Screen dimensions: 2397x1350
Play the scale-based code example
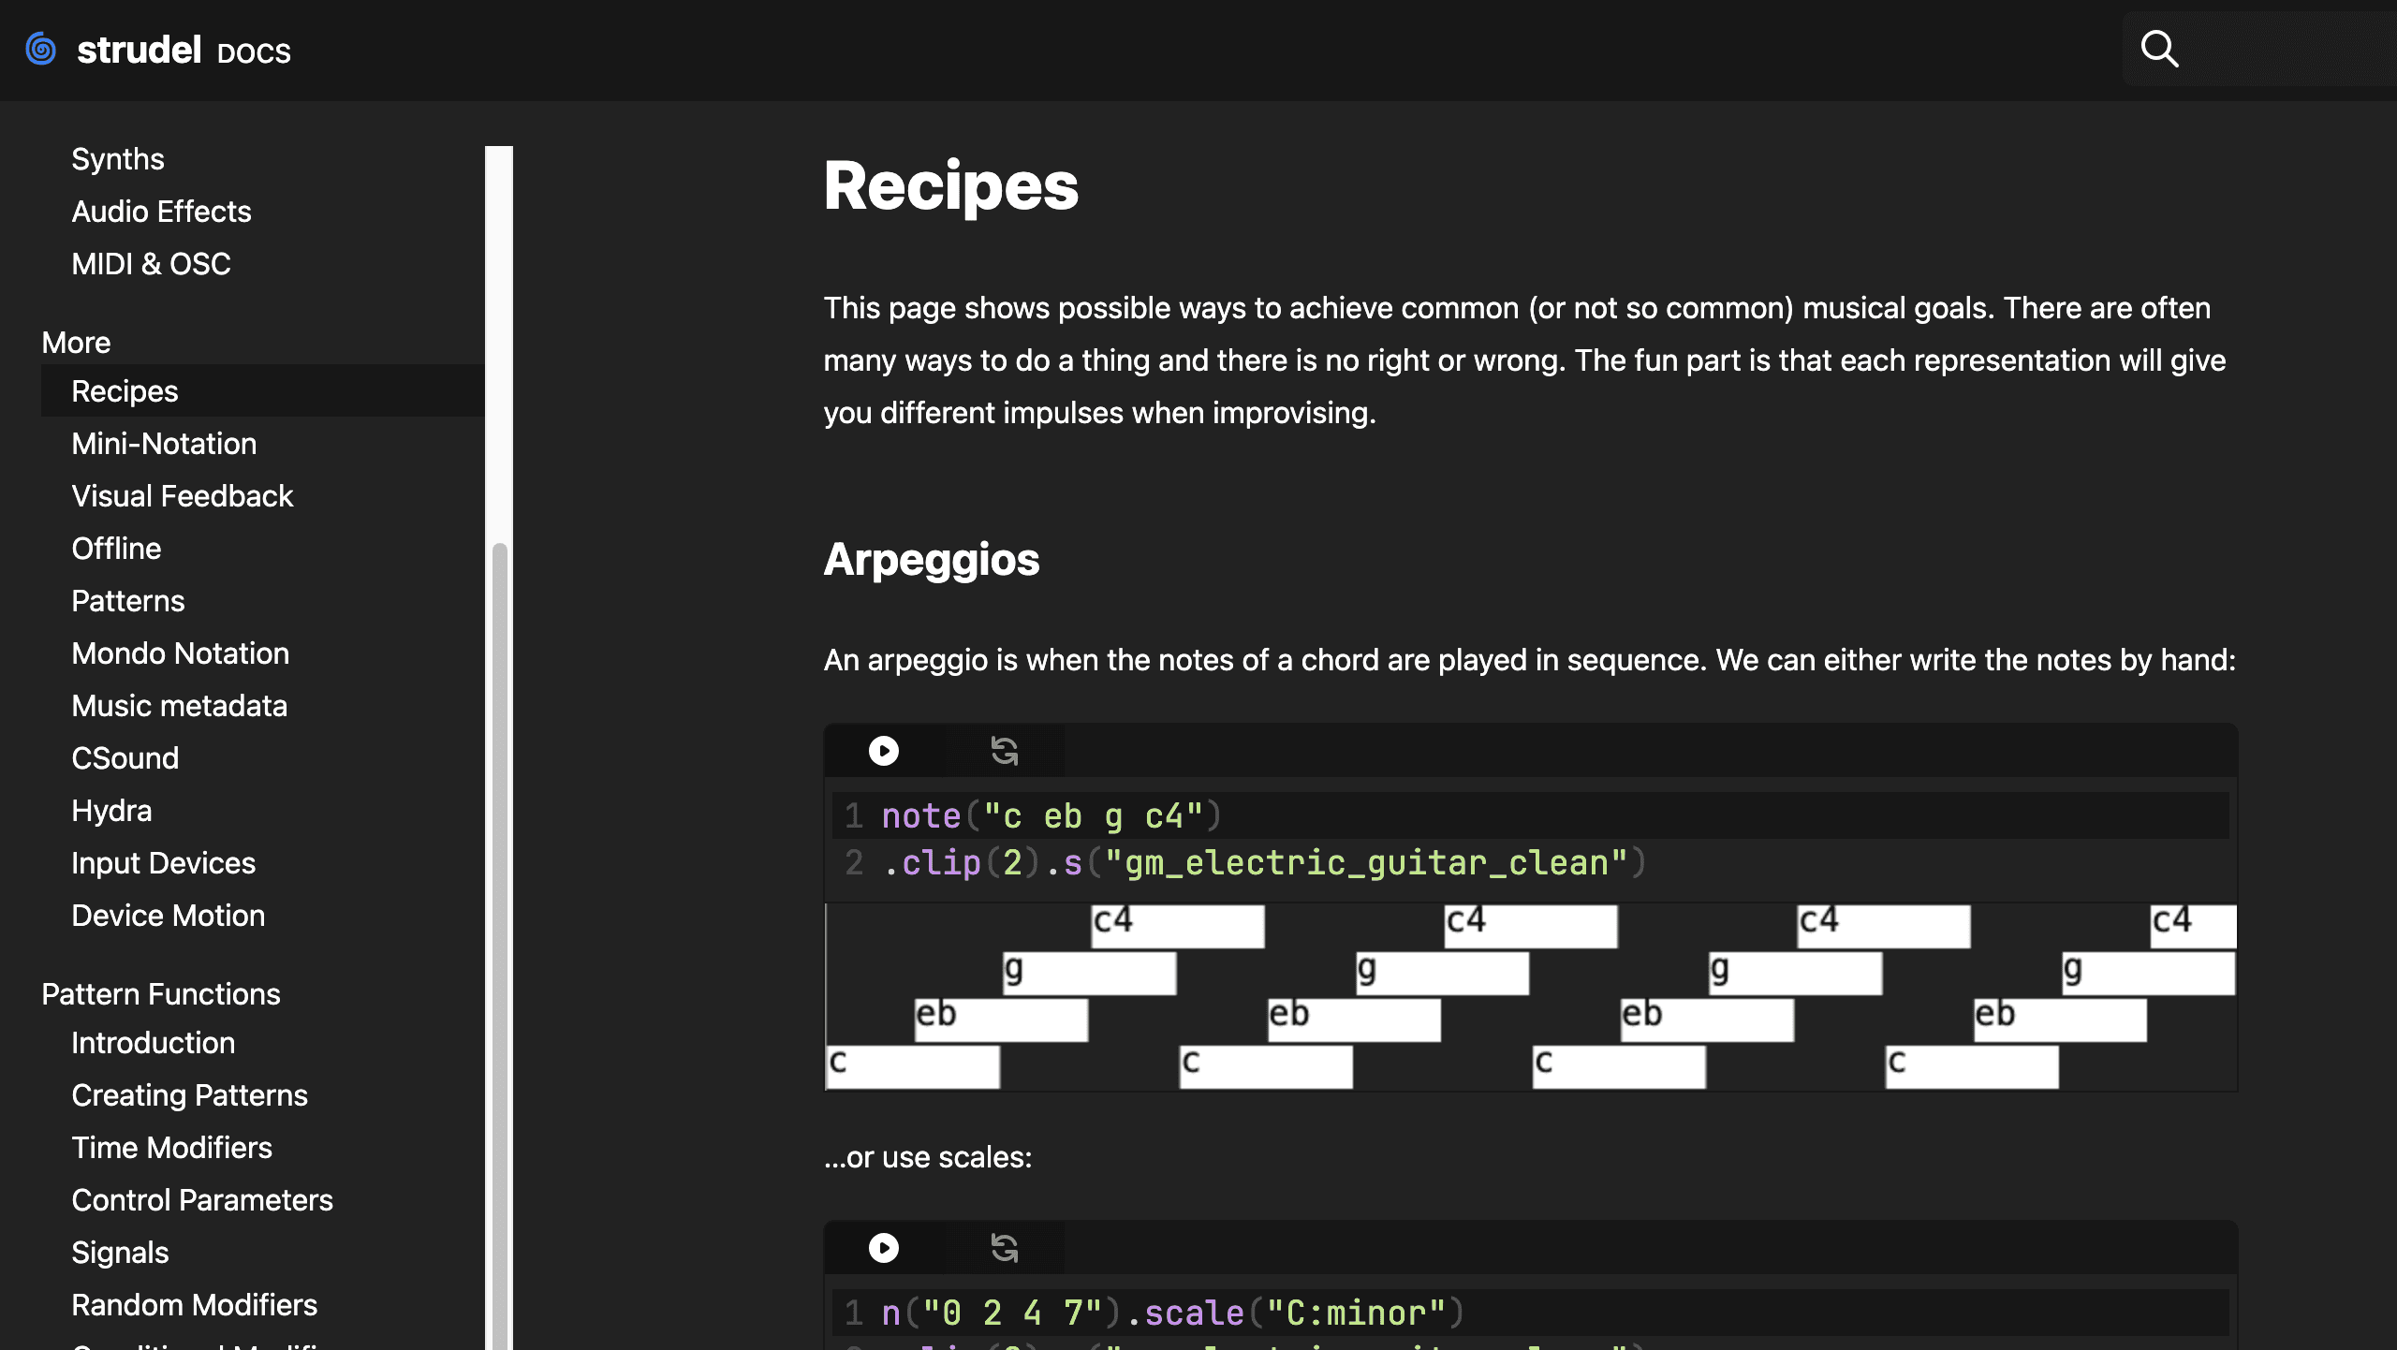point(883,1248)
